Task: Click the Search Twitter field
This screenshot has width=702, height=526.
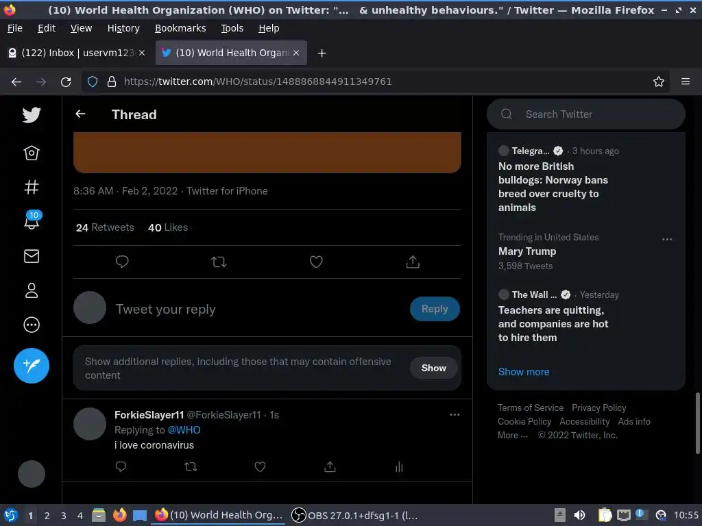Action: pyautogui.click(x=586, y=114)
